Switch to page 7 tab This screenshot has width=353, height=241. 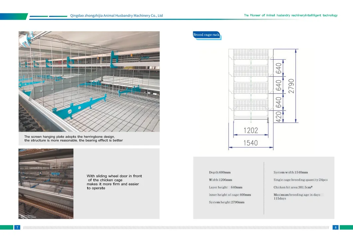click(17, 227)
